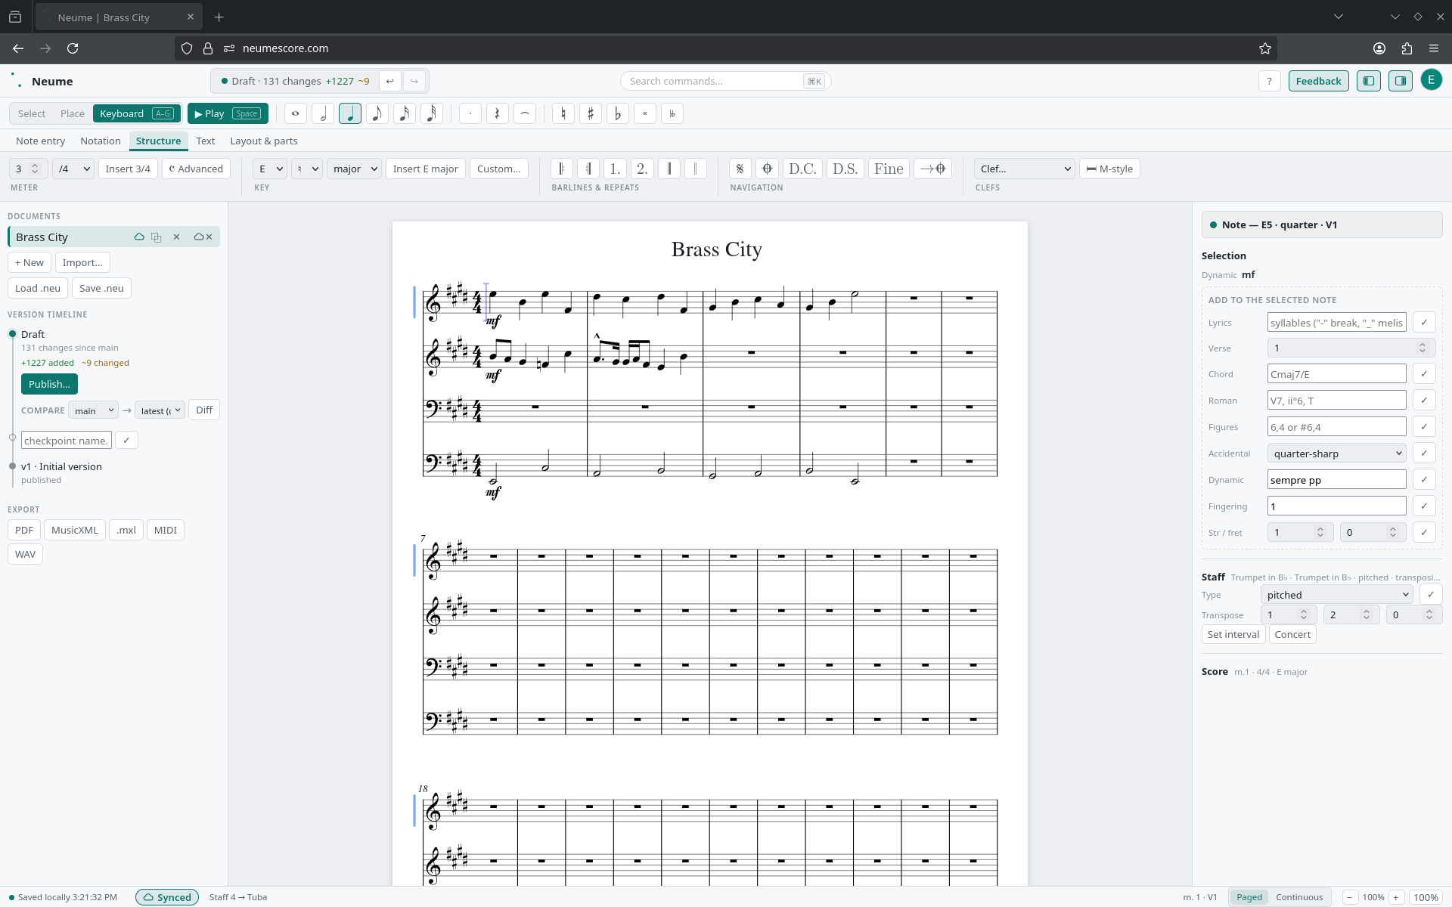Duplicate Brass City document icon
This screenshot has width=1452, height=907.
click(x=157, y=237)
